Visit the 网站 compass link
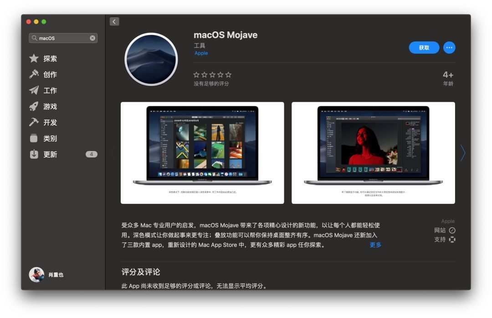The height and width of the screenshot is (318, 492). click(445, 230)
